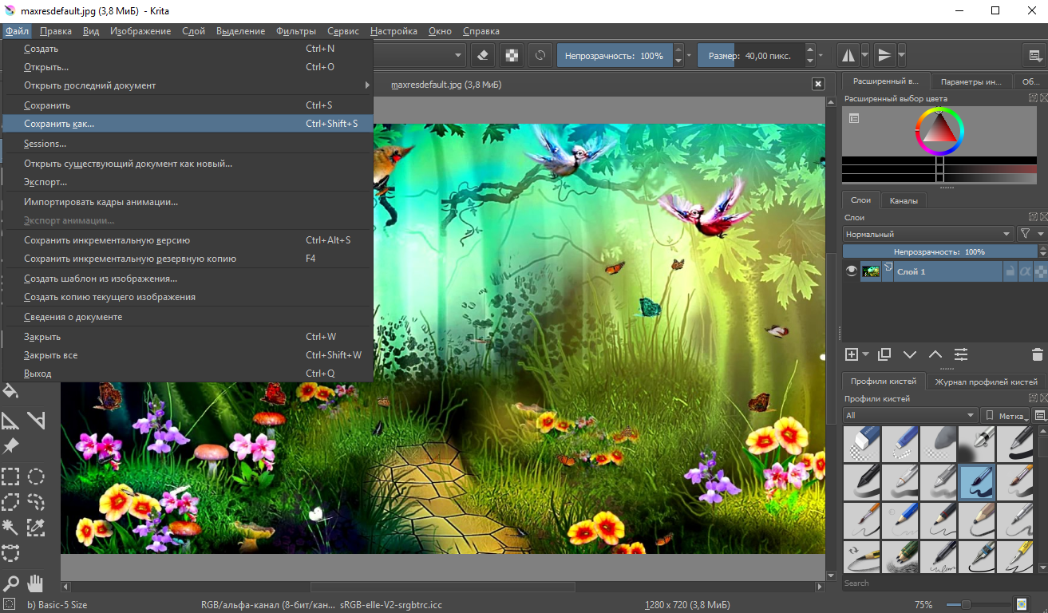Click the brush Непрозрачность slider in the toolbar
Screen dimensions: 1048x613
pos(614,56)
